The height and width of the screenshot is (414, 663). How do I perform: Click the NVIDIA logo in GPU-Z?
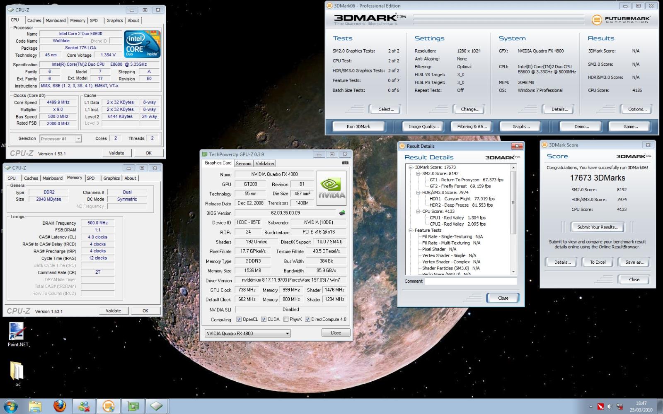click(331, 188)
